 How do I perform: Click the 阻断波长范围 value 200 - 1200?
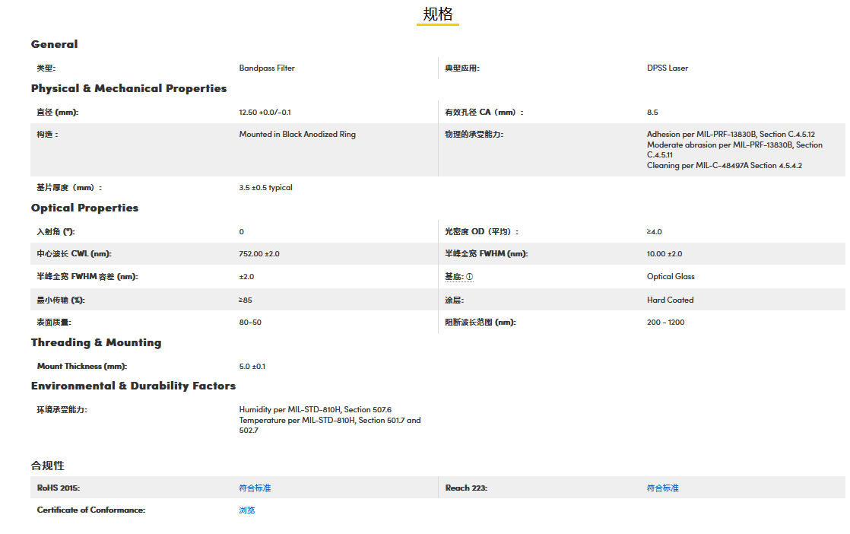[665, 323]
